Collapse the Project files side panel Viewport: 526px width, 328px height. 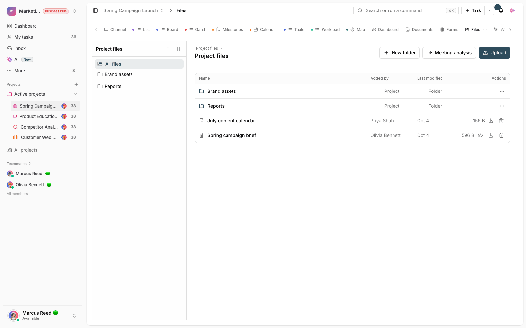(x=178, y=49)
